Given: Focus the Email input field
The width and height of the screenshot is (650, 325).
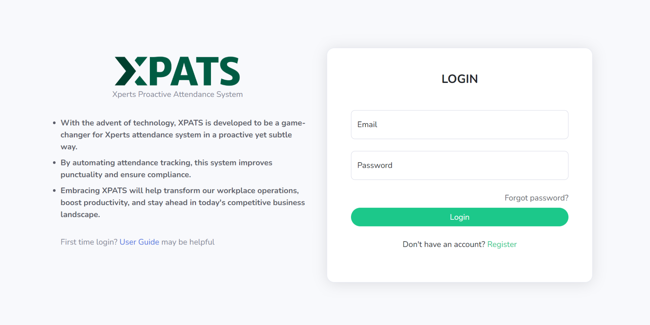Looking at the screenshot, I should [x=460, y=124].
